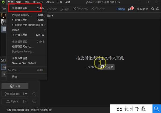Click the globe magnifier next to Upload
The width and height of the screenshot is (161, 113).
pos(34,101)
